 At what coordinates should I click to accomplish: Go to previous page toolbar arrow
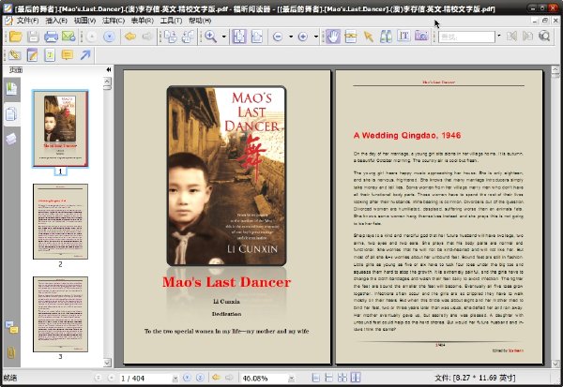click(x=92, y=37)
